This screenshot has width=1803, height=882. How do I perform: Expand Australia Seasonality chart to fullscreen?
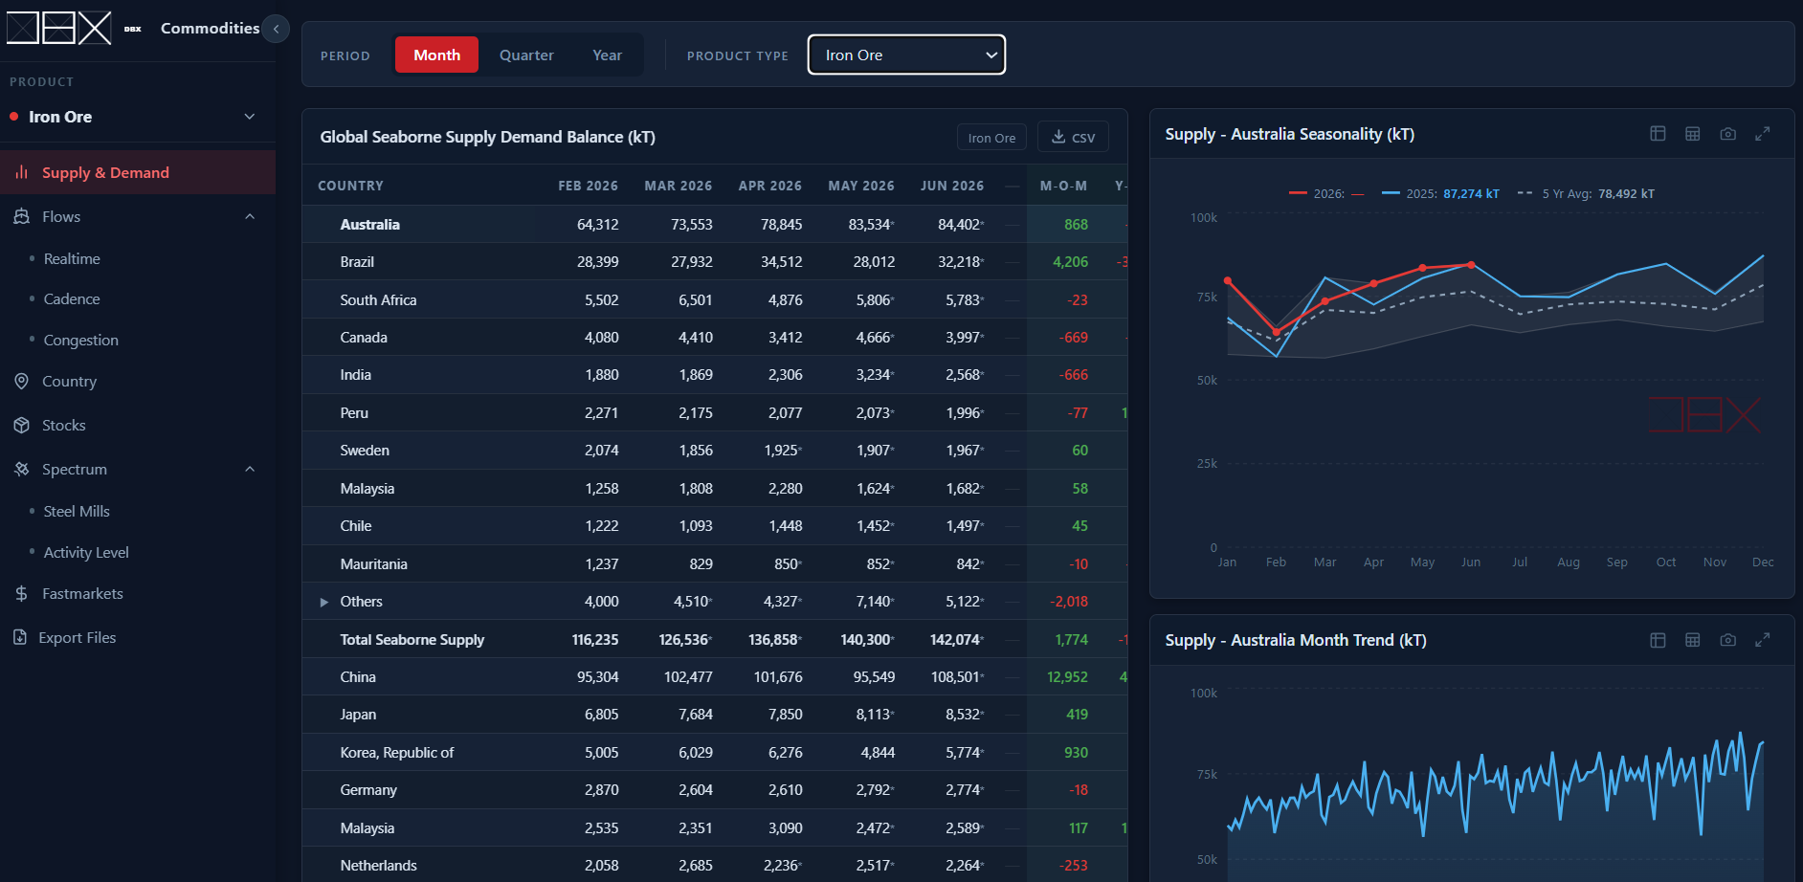(1762, 134)
